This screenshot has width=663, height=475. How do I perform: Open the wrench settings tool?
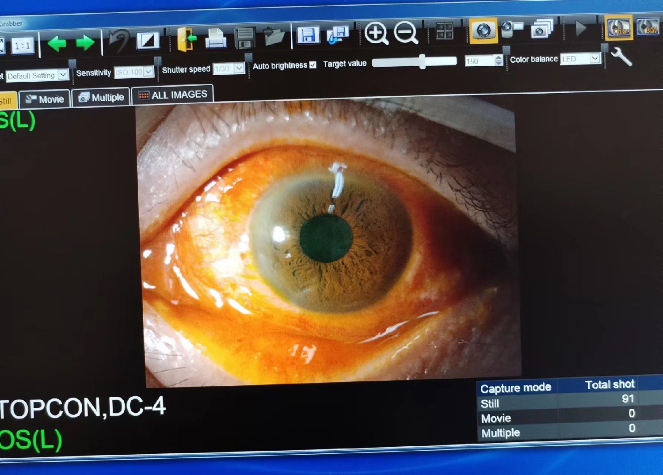click(x=621, y=57)
